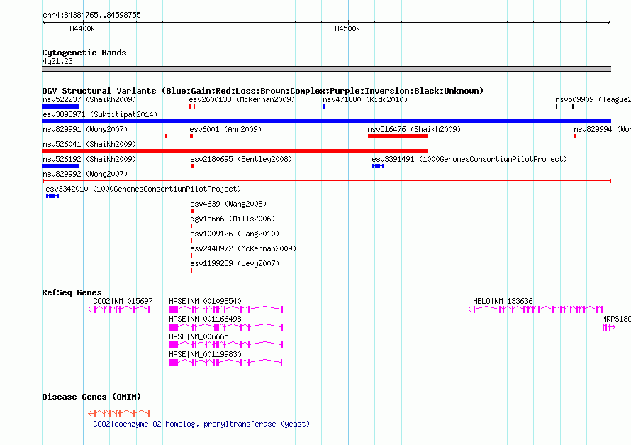The image size is (631, 445).
Task: Click the Disease Genes (OMIM) track title
Action: (x=91, y=397)
